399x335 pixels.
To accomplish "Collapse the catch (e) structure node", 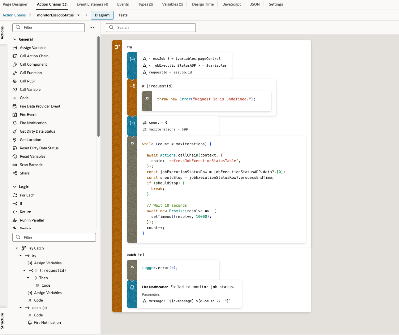I will pyautogui.click(x=20, y=308).
